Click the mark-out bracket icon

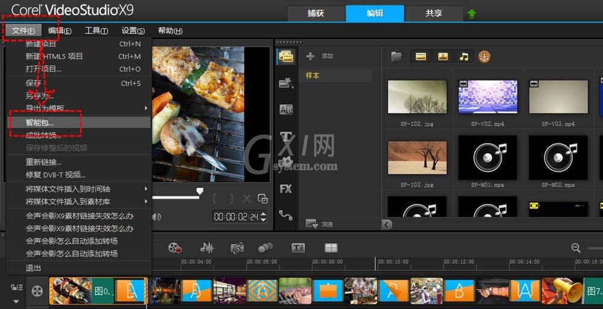coord(230,199)
